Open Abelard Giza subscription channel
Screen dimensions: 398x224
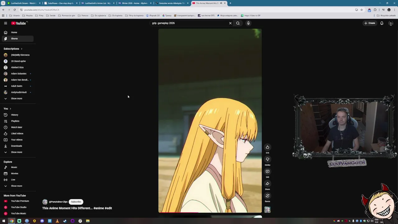[x=17, y=68]
